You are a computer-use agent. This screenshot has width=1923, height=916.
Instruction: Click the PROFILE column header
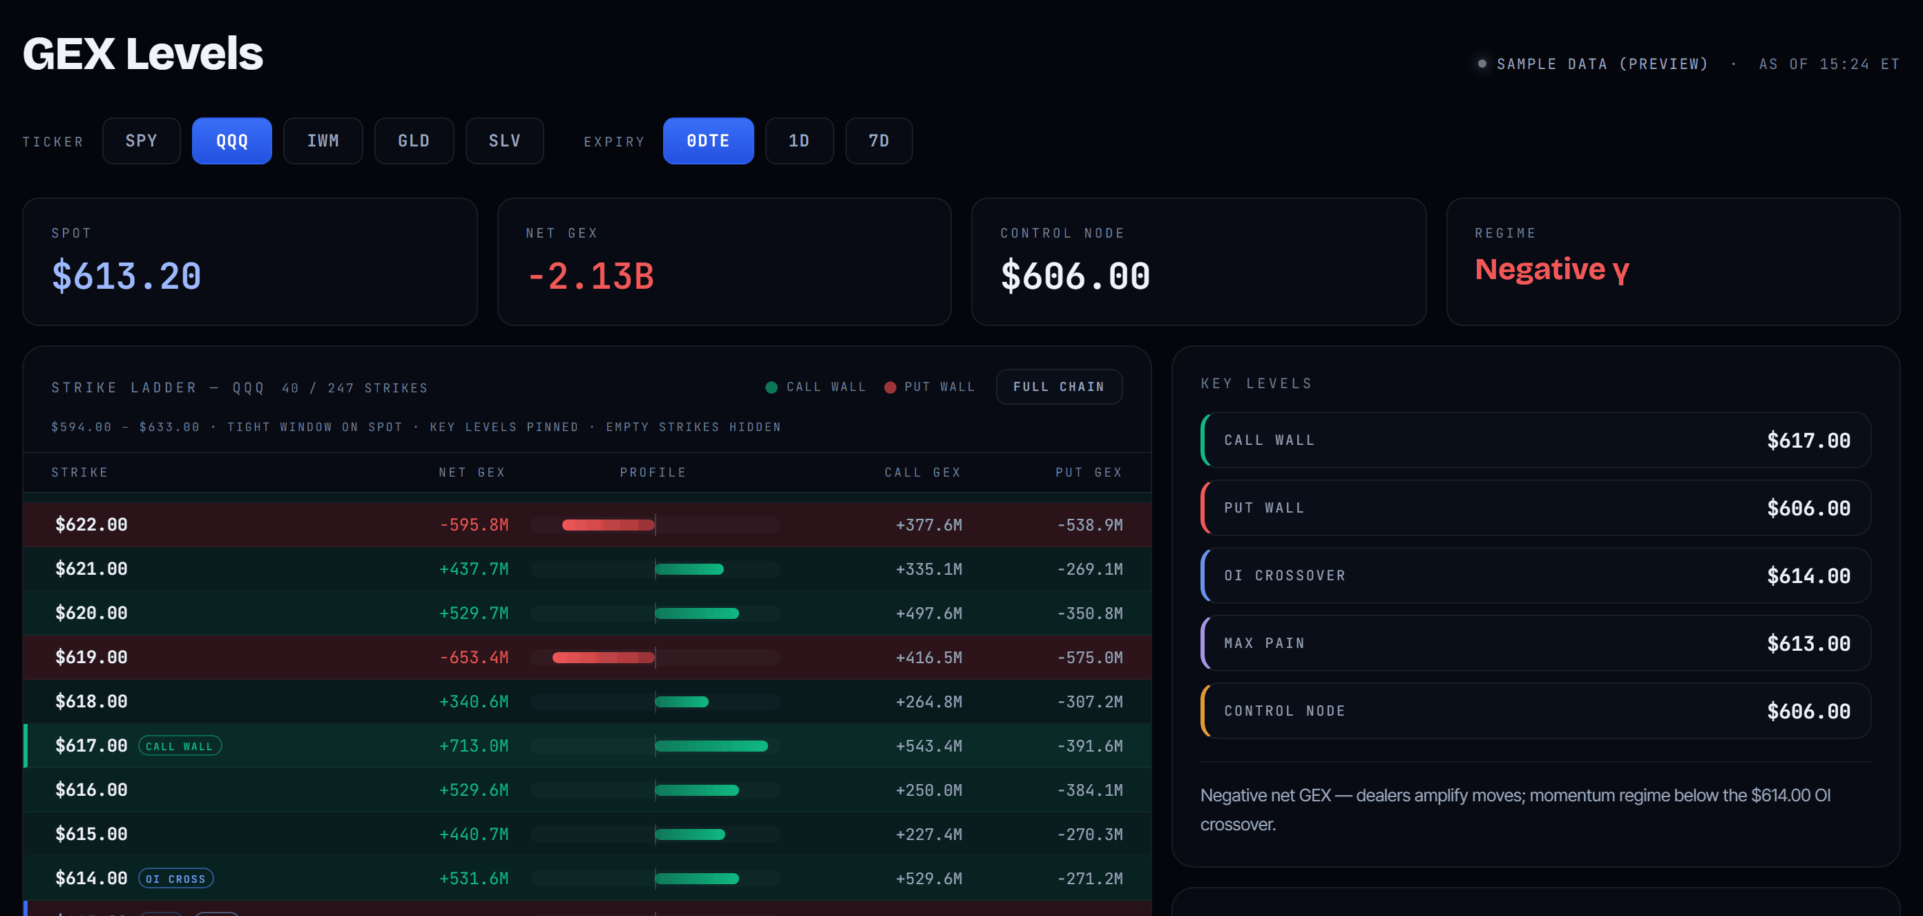(653, 472)
